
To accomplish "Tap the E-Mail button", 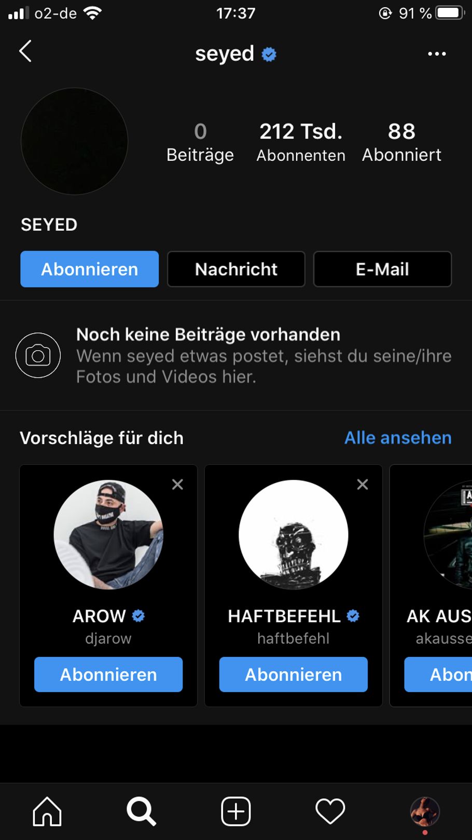I will pyautogui.click(x=382, y=269).
